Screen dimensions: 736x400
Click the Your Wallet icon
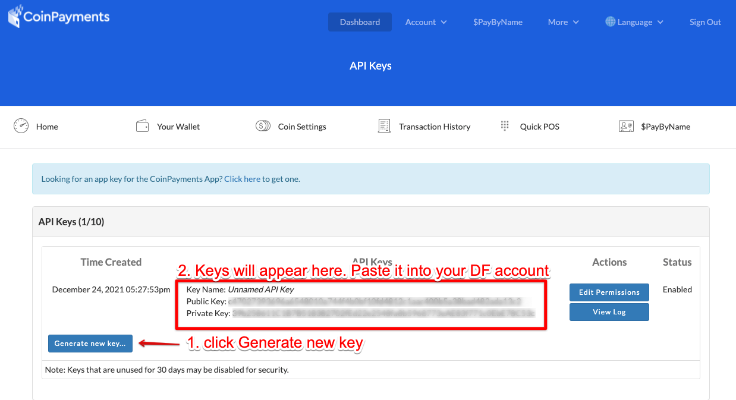[142, 126]
